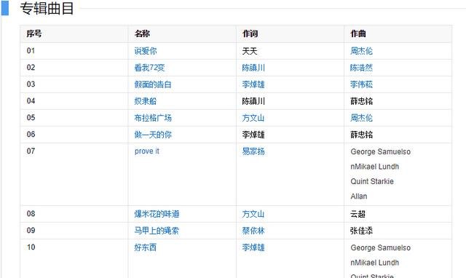This screenshot has width=466, height=278.
Task: Open 方文山 lyricist link in row 05
Action: point(253,118)
